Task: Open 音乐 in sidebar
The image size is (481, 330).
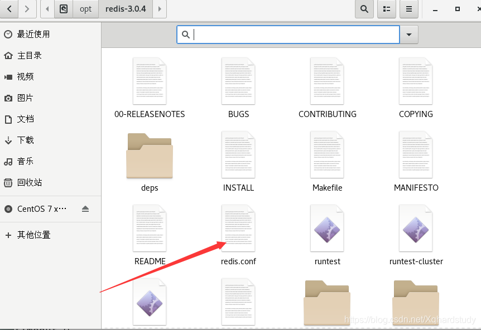Action: click(50, 161)
